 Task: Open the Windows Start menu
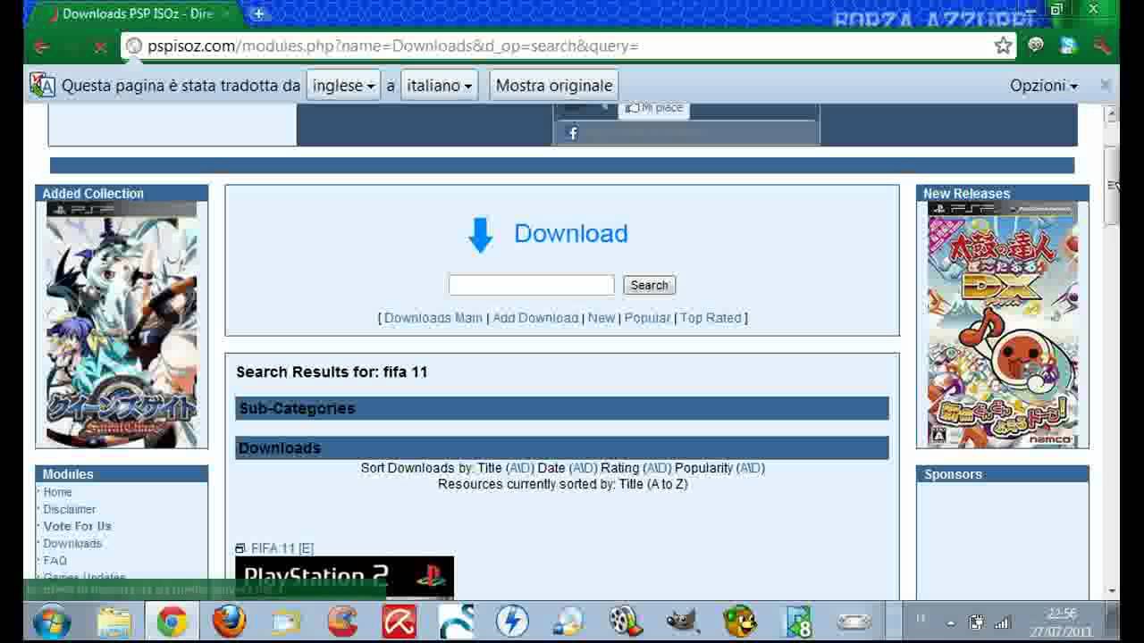[51, 621]
